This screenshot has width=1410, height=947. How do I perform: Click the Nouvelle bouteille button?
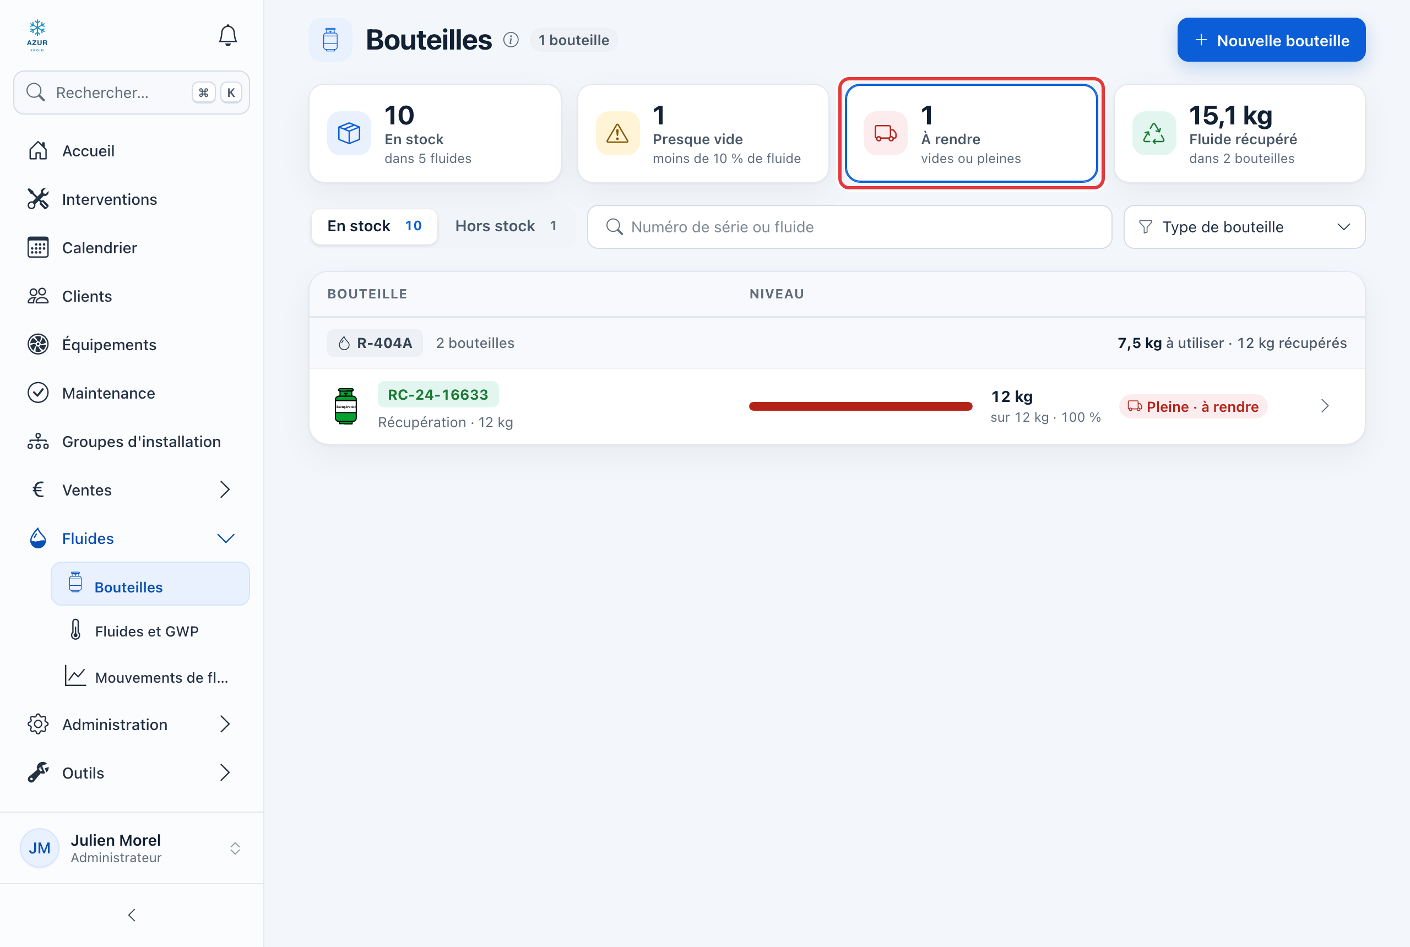(x=1272, y=40)
